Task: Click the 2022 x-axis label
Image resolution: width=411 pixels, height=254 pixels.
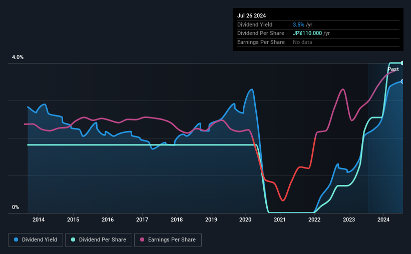Action: pyautogui.click(x=314, y=219)
